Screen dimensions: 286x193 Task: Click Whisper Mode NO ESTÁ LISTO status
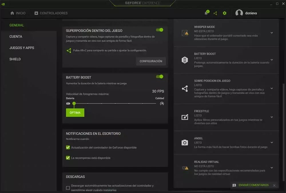204,31
